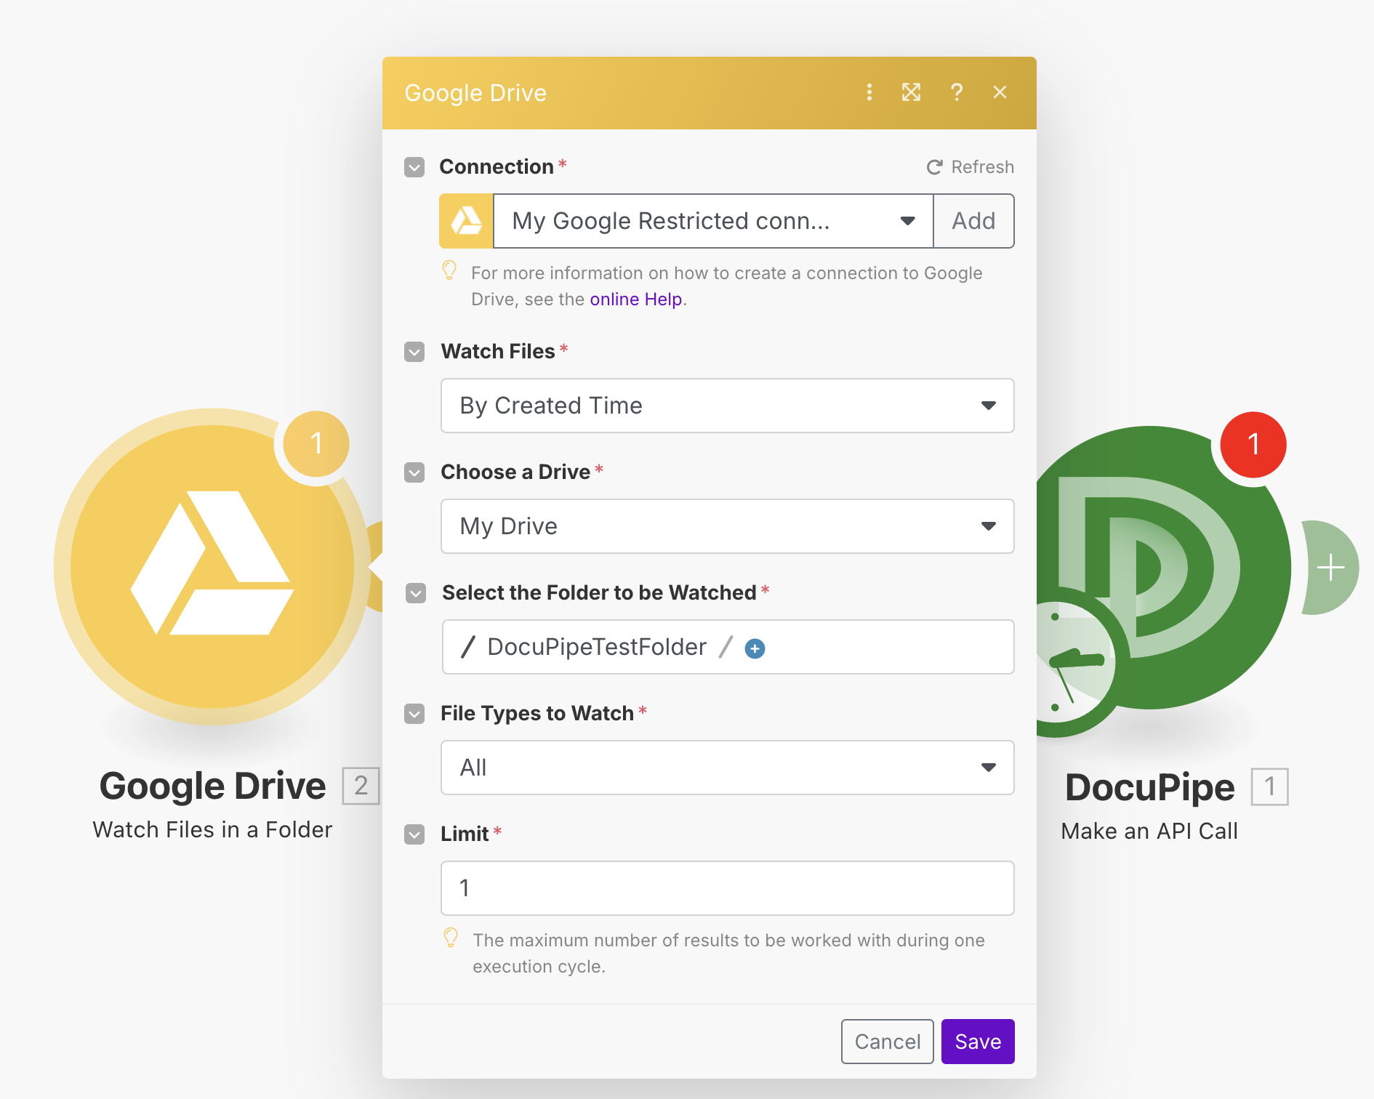The height and width of the screenshot is (1099, 1374).
Task: Click the DocuPipeTestFolder folder path entry
Action: coord(597,647)
